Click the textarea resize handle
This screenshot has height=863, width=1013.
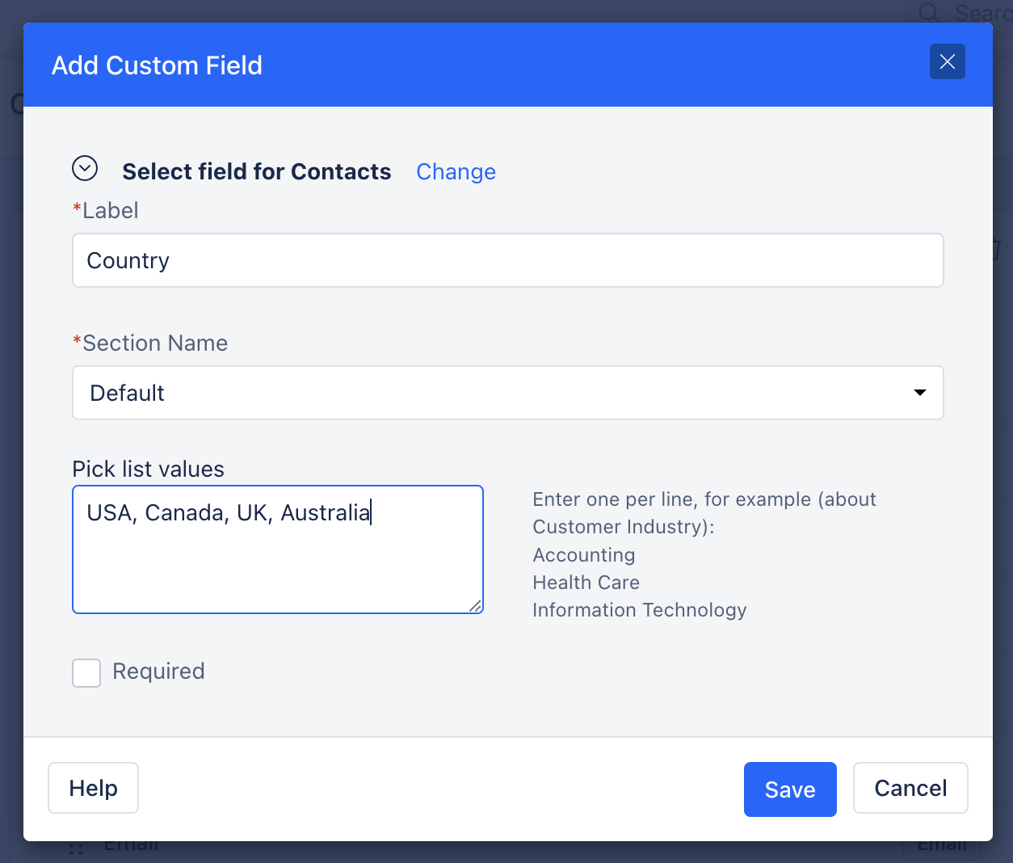pos(475,605)
